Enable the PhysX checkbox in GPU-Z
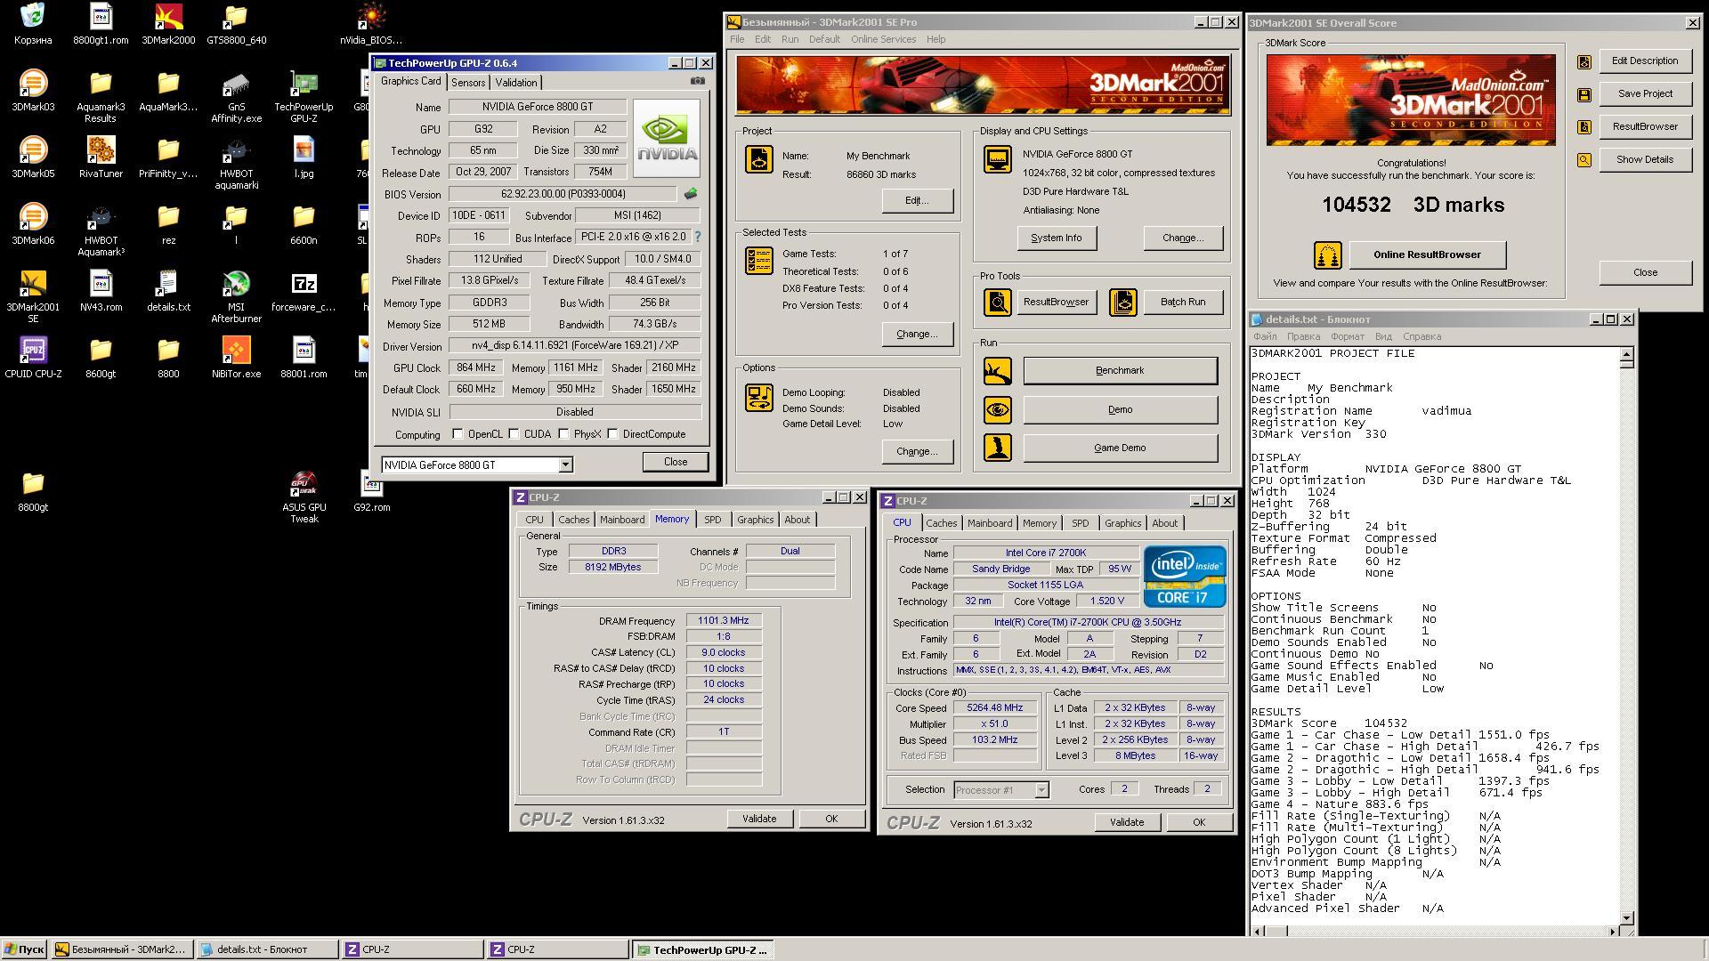1709x961 pixels. [563, 434]
